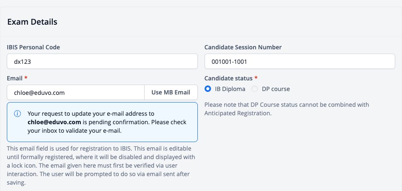Click the Candidate status label

[x=228, y=78]
